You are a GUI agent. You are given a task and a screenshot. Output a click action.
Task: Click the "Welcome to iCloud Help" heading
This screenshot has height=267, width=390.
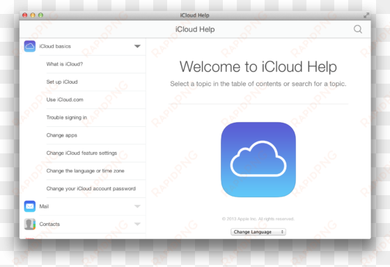(258, 67)
